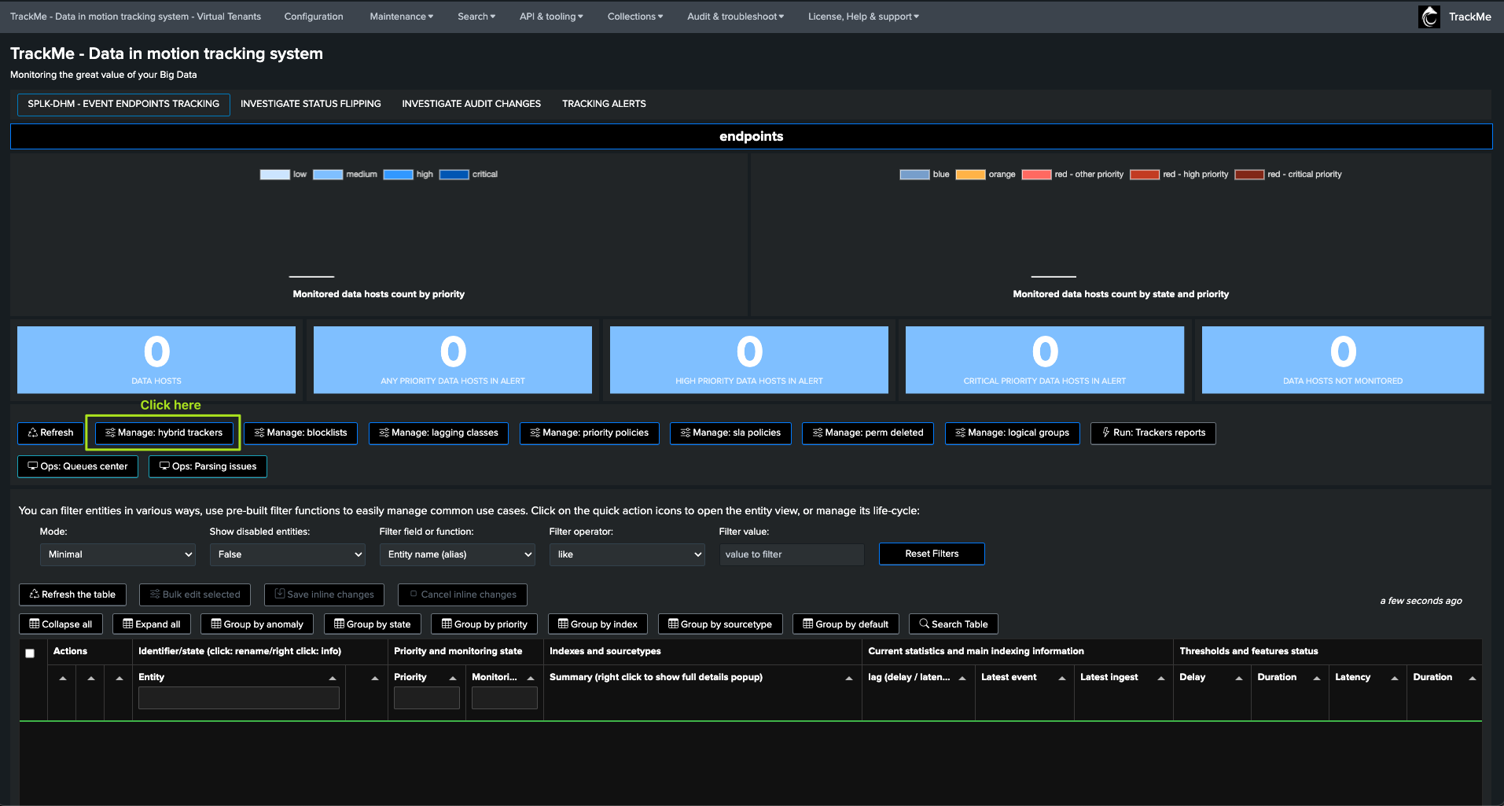
Task: Open the Mode dropdown set to Minimal
Action: (x=118, y=554)
